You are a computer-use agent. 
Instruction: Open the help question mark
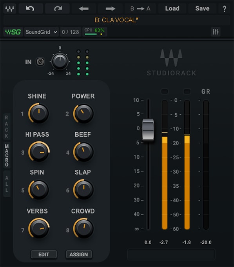coord(224,9)
